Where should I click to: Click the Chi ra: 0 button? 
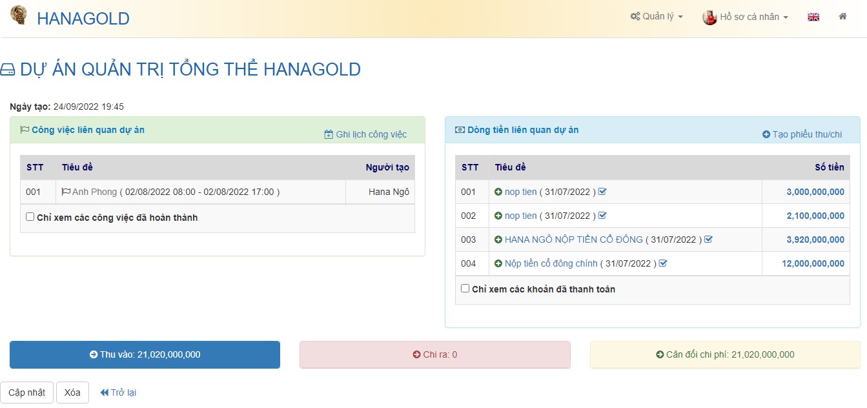click(x=435, y=354)
